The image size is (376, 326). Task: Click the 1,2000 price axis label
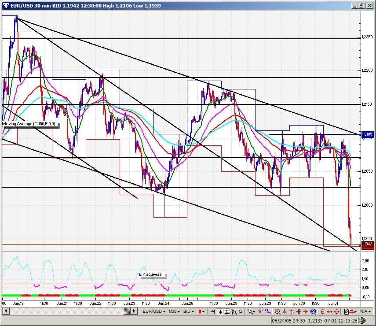pyautogui.click(x=367, y=205)
